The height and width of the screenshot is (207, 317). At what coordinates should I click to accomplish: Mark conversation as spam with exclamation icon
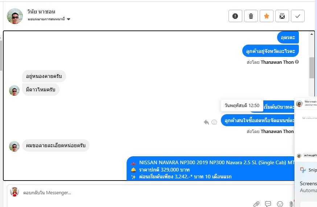pyautogui.click(x=235, y=16)
